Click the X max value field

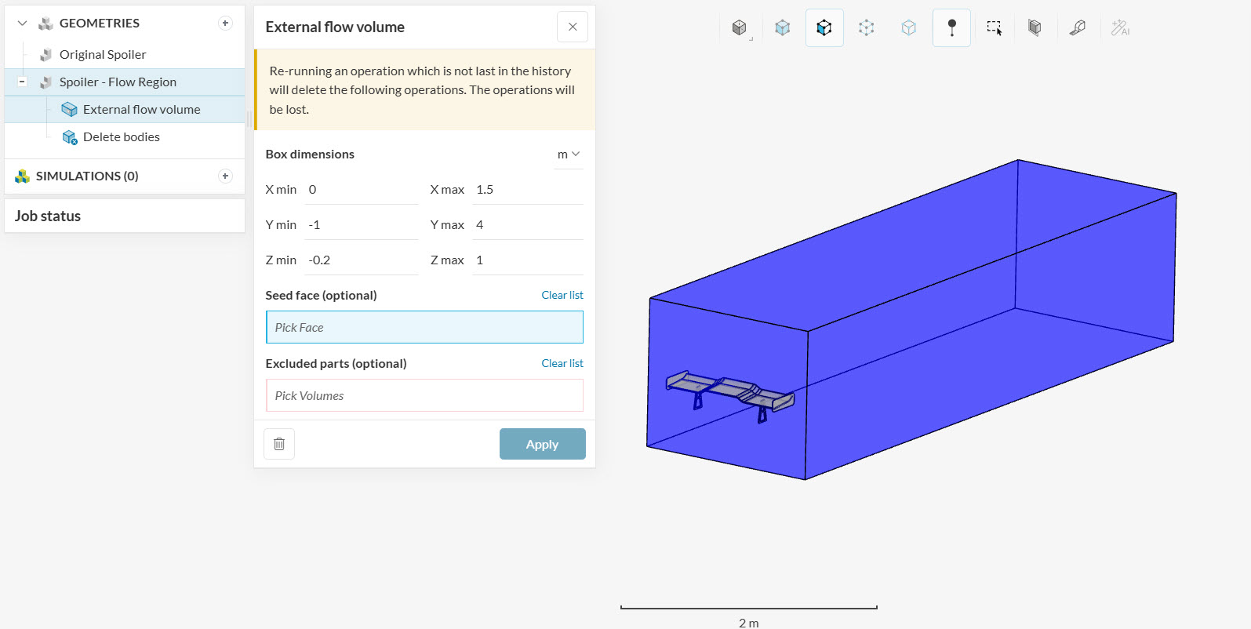pos(527,190)
